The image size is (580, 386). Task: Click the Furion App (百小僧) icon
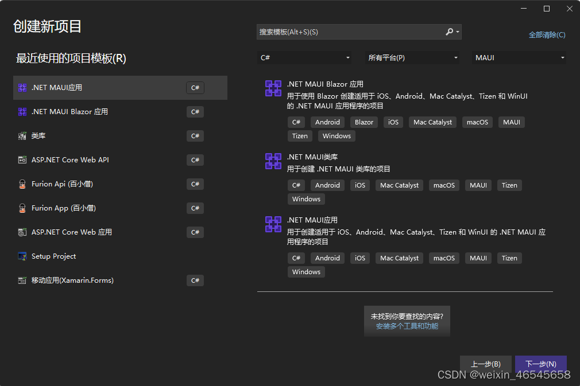click(22, 208)
